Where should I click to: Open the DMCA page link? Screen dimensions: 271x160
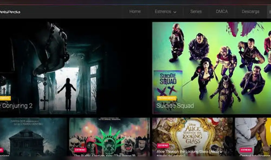pyautogui.click(x=222, y=12)
